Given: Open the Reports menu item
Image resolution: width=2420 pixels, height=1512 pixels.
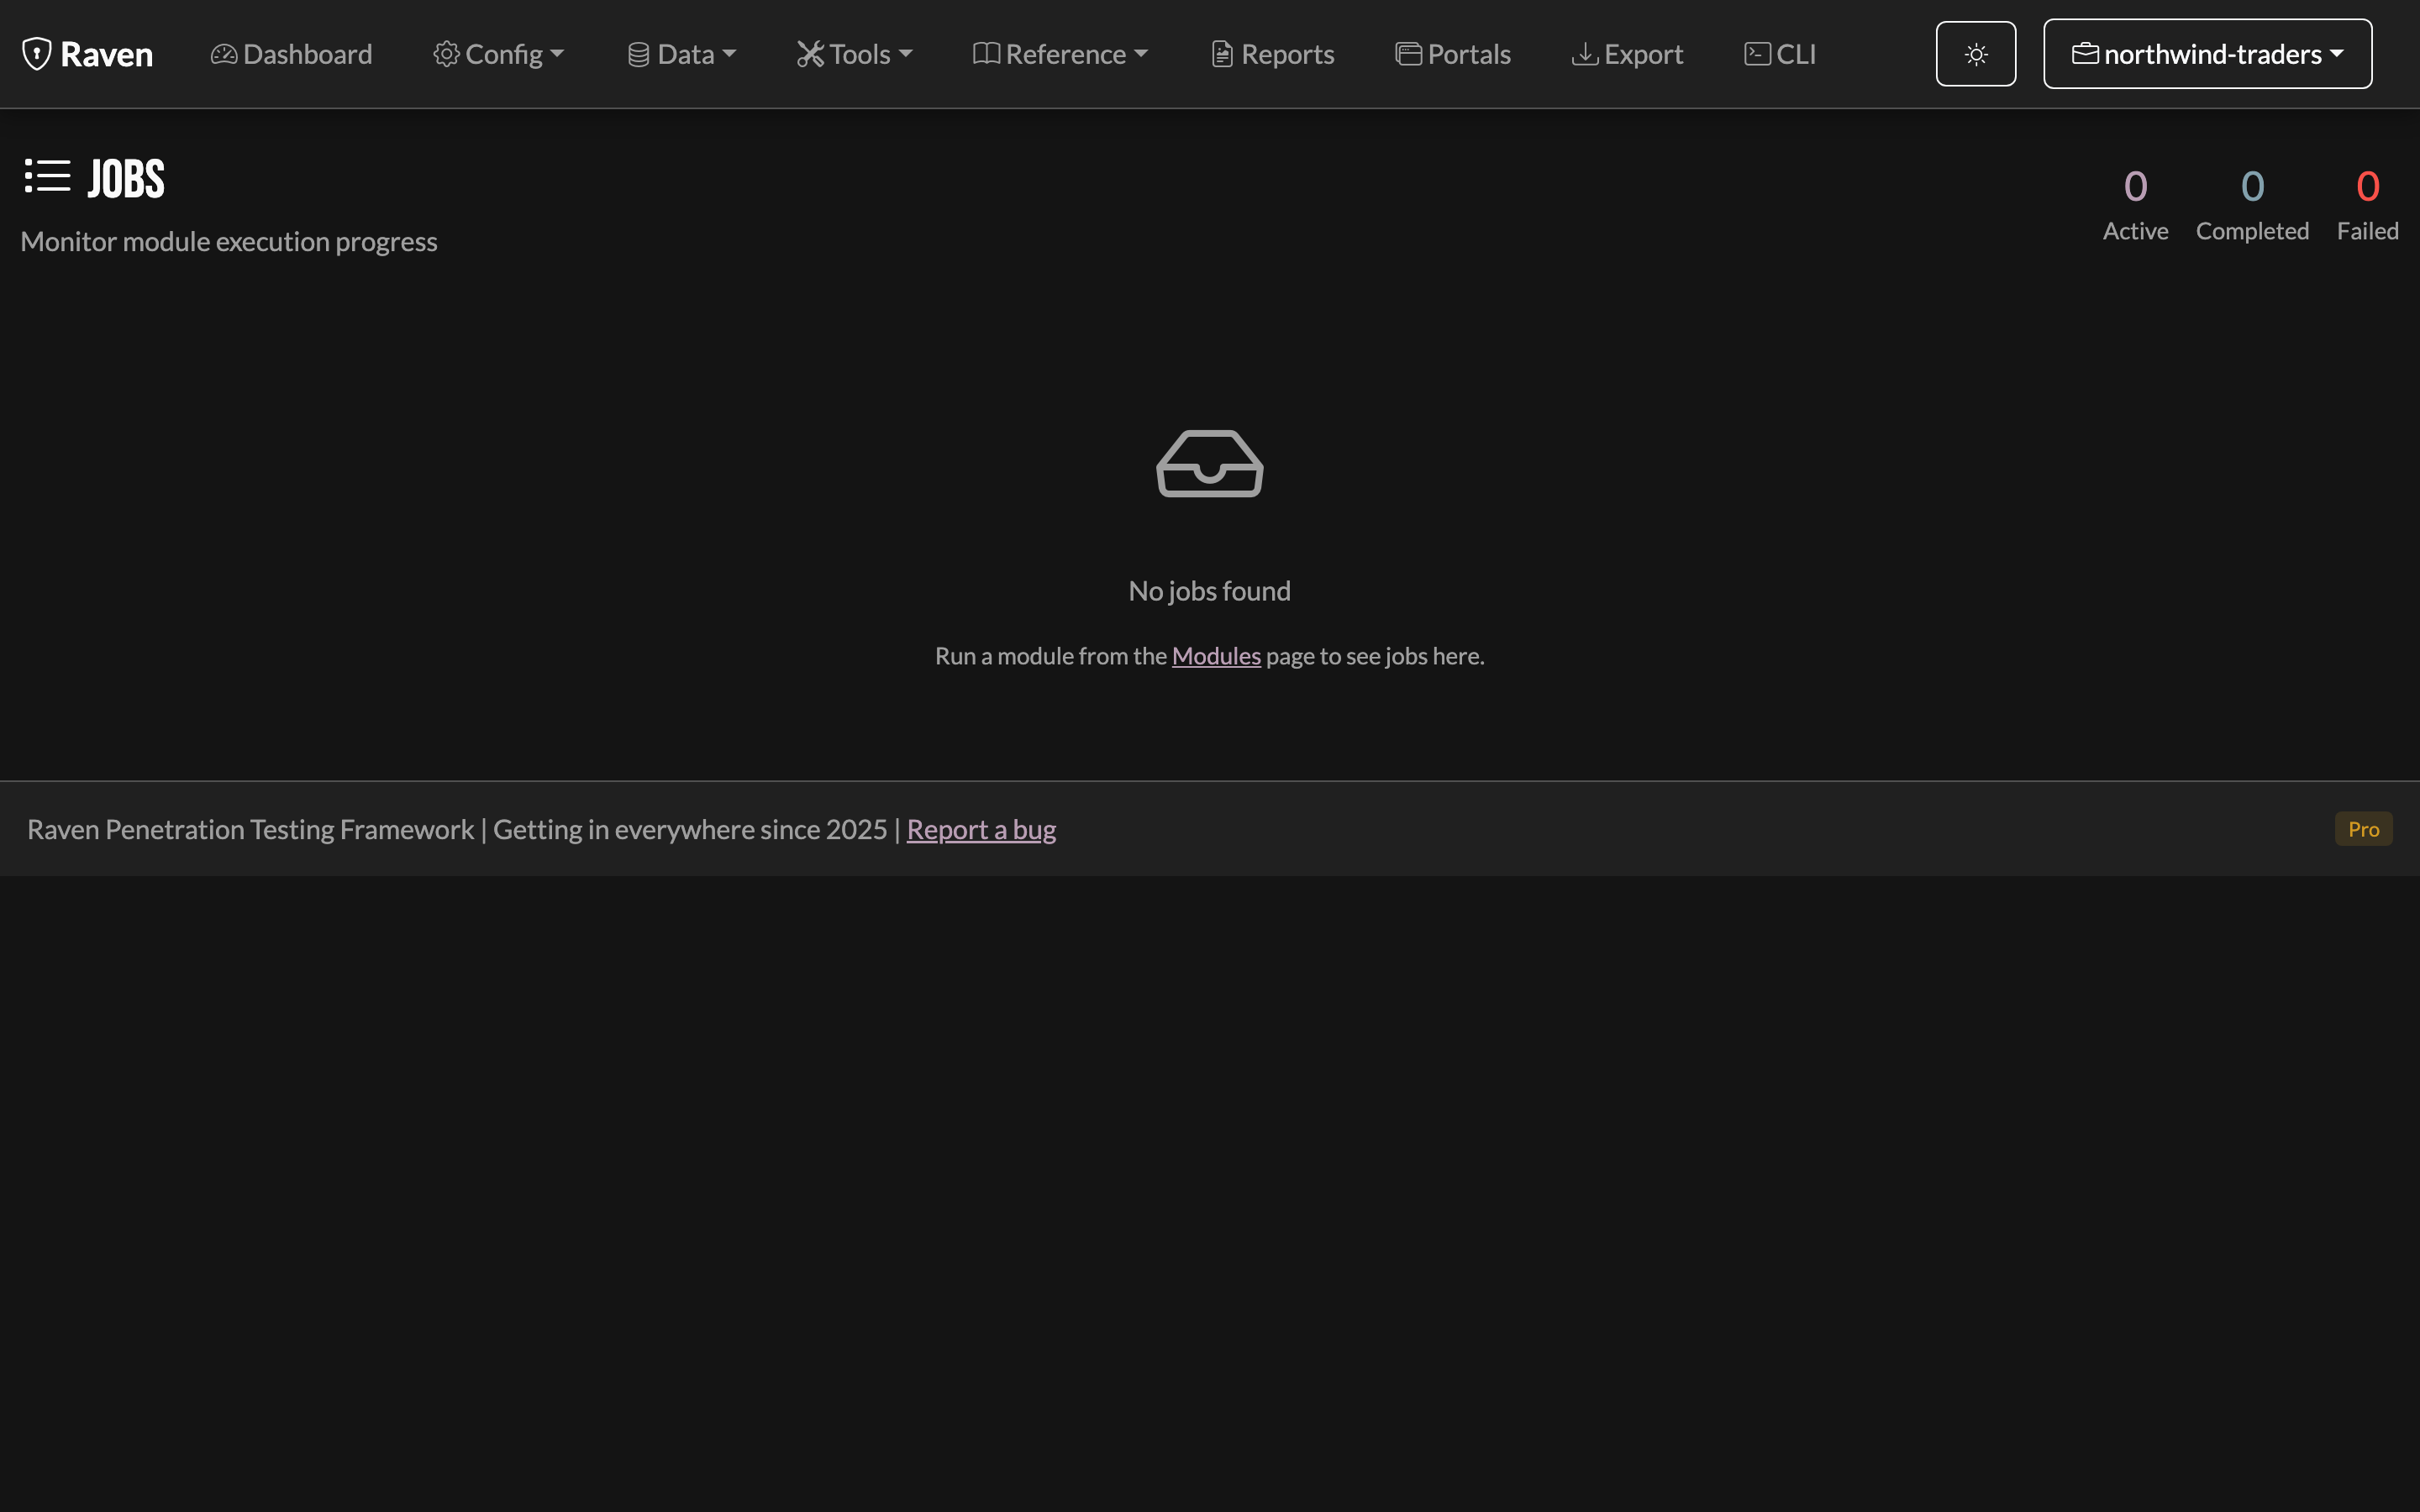Looking at the screenshot, I should coord(1272,54).
